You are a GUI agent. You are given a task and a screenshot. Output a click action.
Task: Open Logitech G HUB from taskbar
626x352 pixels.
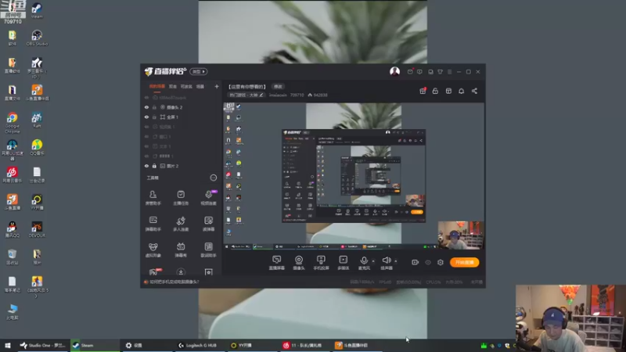pos(198,345)
